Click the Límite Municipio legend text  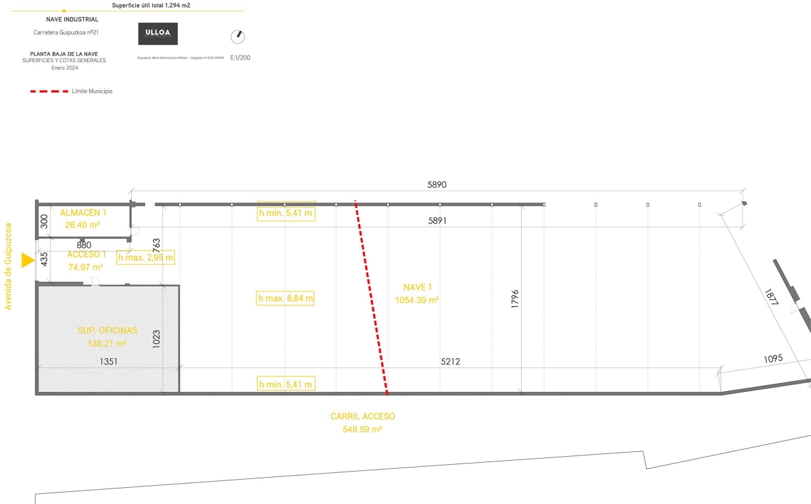[x=92, y=91]
